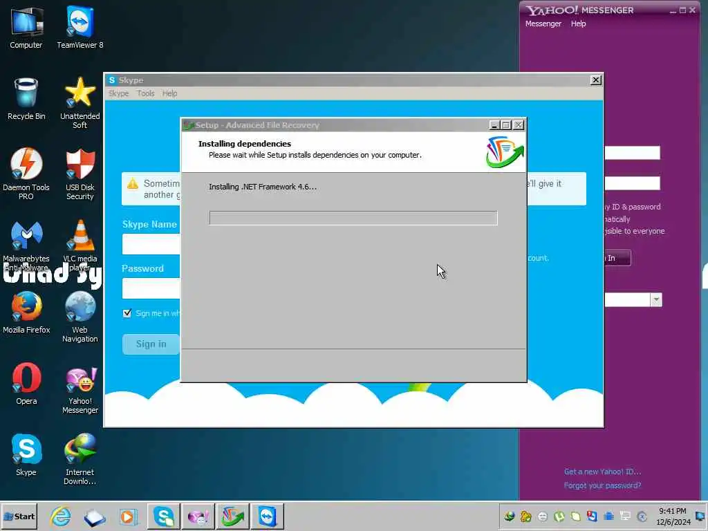Open the Skype menu in Skype window
Image resolution: width=708 pixels, height=531 pixels.
click(119, 93)
